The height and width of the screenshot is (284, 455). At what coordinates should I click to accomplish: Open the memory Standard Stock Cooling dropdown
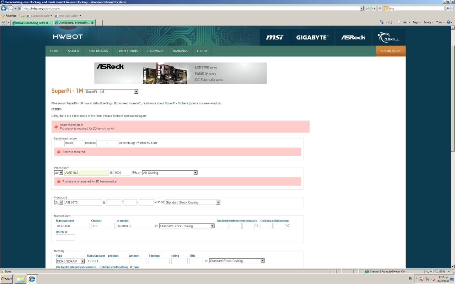pos(237,261)
